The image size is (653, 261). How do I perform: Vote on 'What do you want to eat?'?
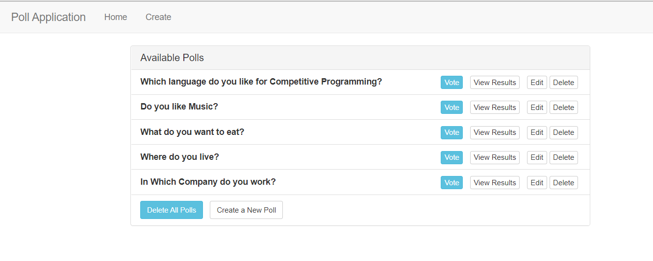pos(452,132)
